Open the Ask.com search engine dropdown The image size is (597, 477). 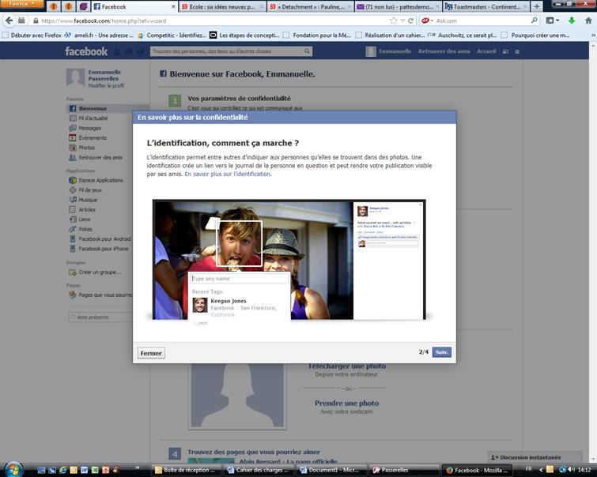pos(428,21)
